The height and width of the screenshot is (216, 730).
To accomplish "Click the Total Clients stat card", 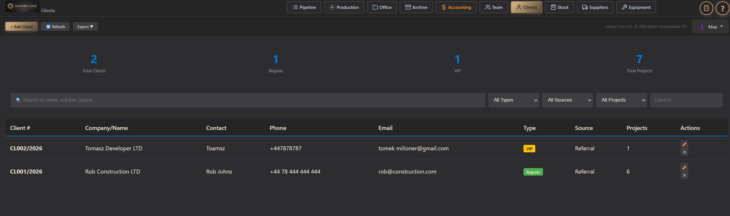I will click(94, 63).
